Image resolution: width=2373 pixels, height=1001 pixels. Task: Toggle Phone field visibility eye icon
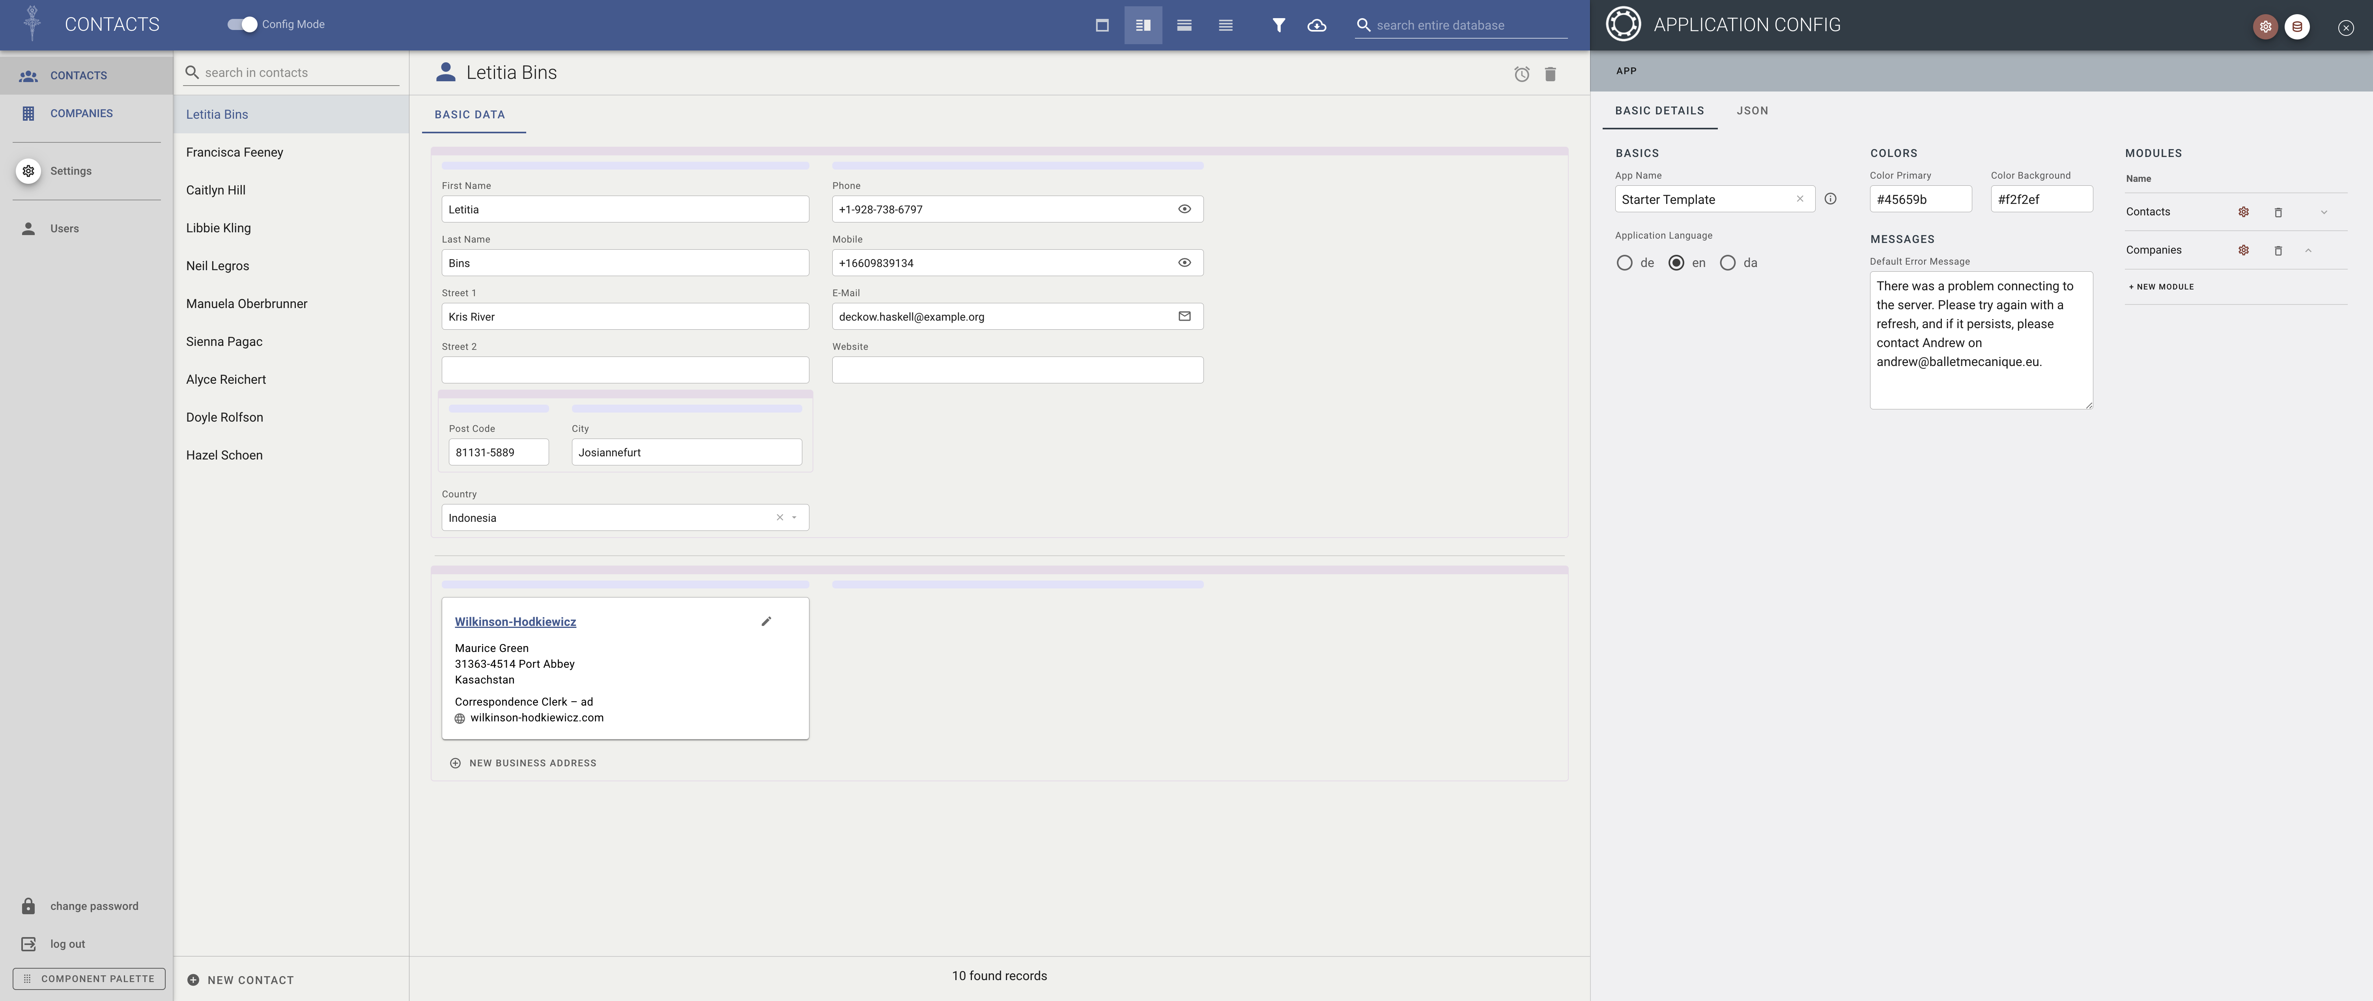[x=1185, y=209]
